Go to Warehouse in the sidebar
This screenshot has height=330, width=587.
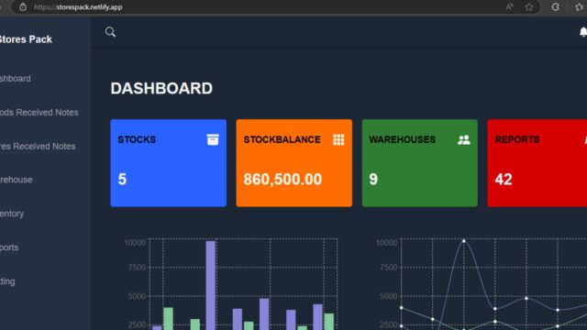[17, 180]
